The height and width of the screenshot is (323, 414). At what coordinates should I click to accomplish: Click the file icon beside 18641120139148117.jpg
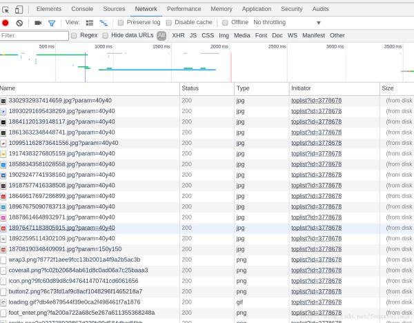(3, 122)
